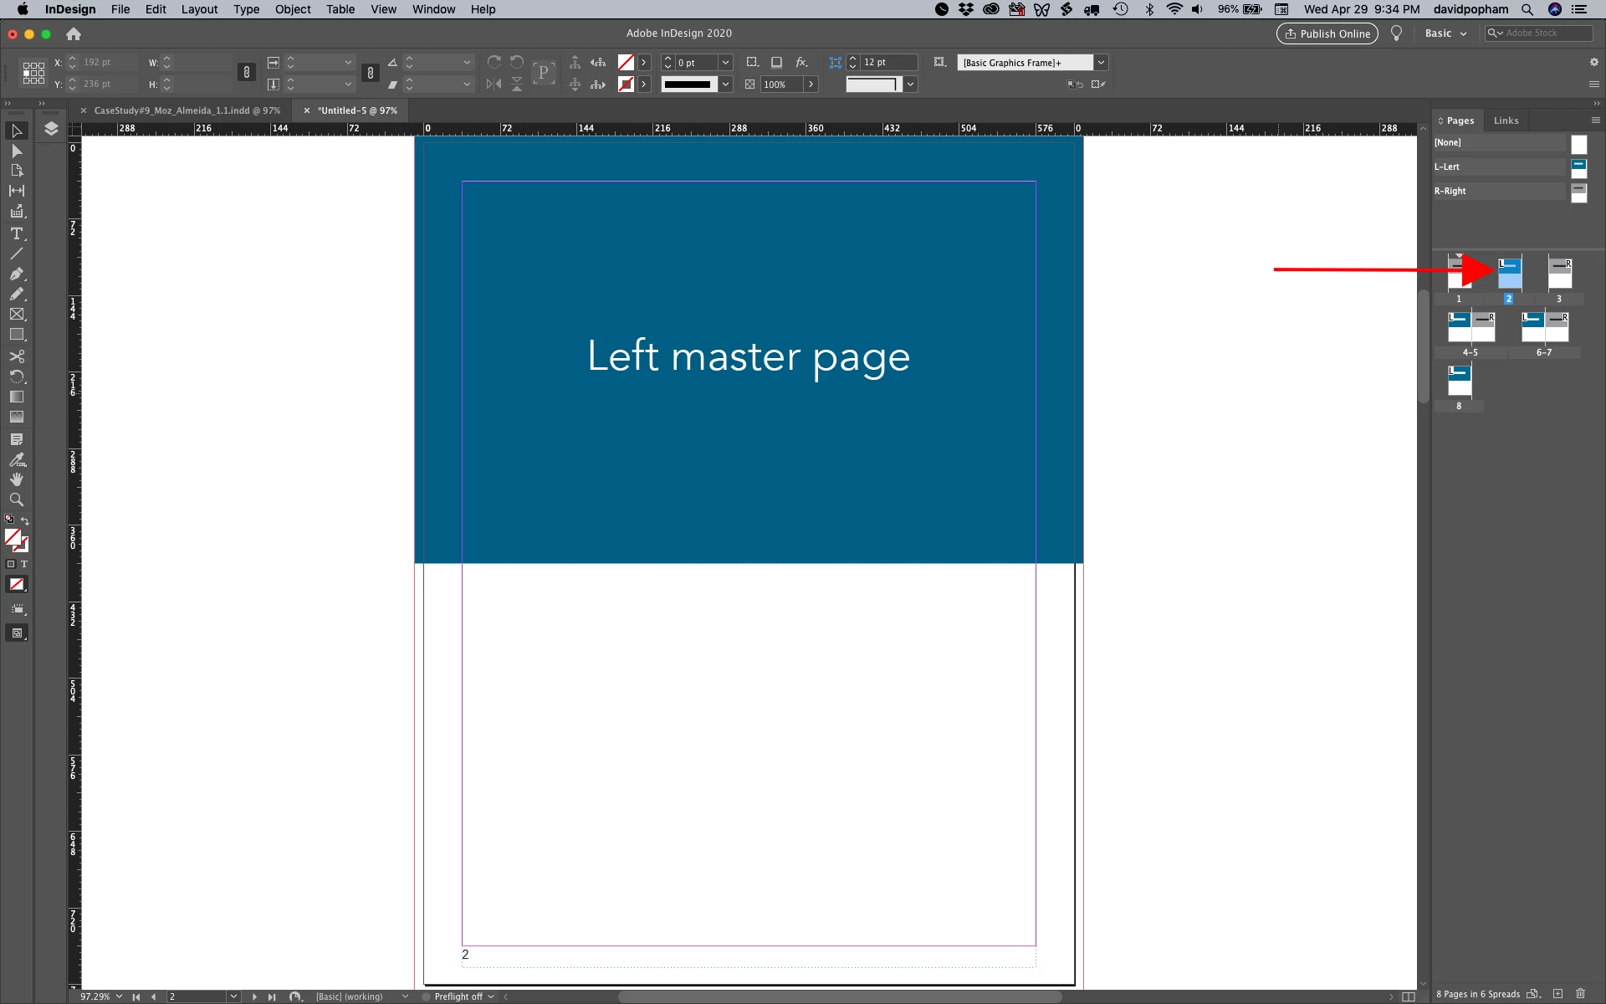
Task: Select the Zoom tool
Action: point(16,499)
